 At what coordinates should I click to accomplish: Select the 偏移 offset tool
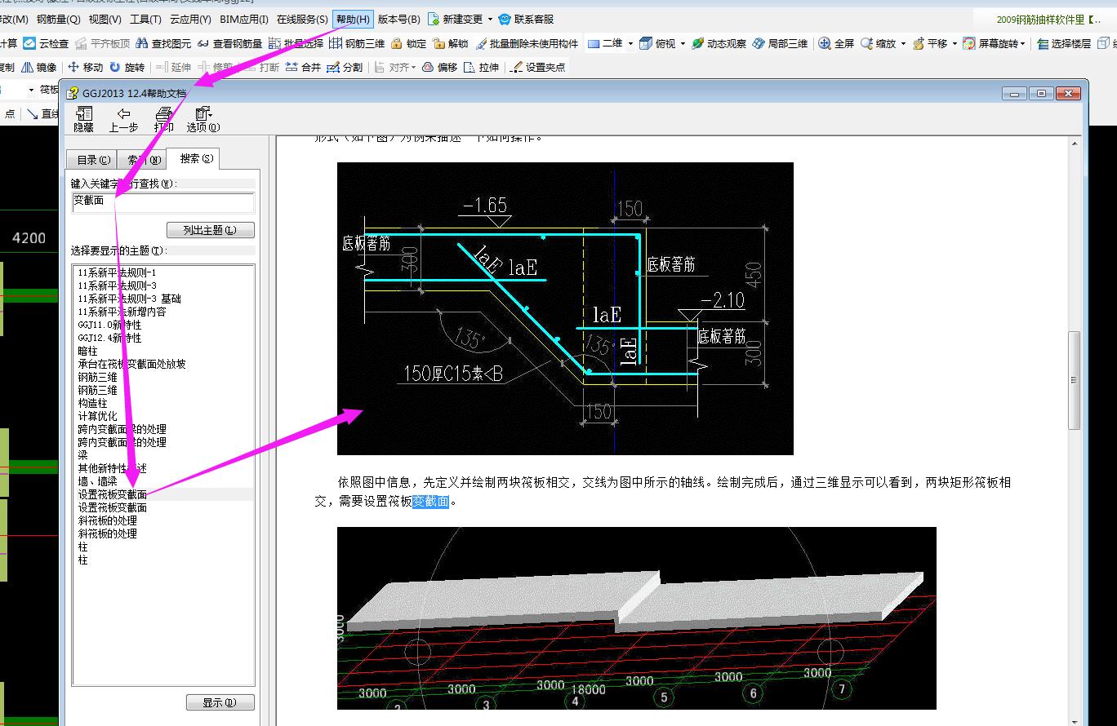point(439,67)
